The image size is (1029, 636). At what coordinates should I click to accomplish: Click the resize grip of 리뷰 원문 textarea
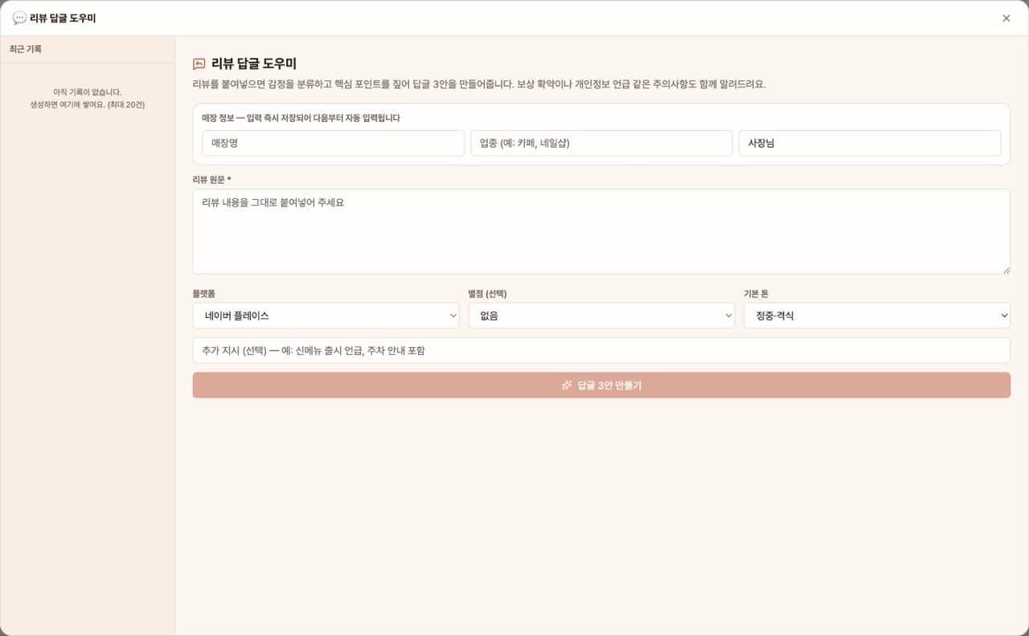(1006, 269)
